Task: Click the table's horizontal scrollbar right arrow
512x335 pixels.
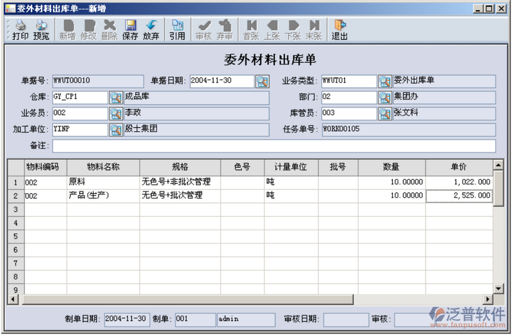Action: (488, 299)
